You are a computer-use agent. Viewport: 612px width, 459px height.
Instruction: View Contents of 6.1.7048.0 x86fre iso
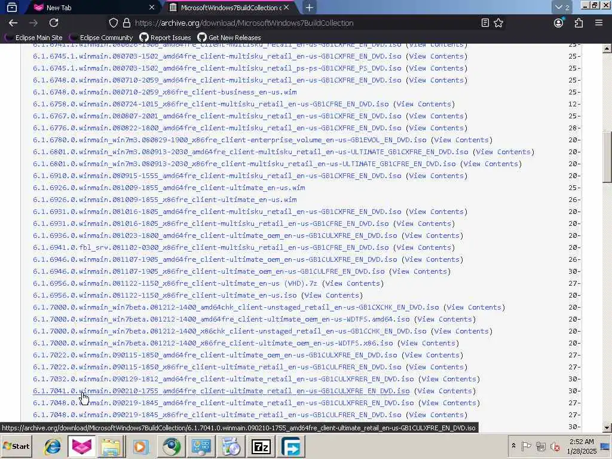436,415
